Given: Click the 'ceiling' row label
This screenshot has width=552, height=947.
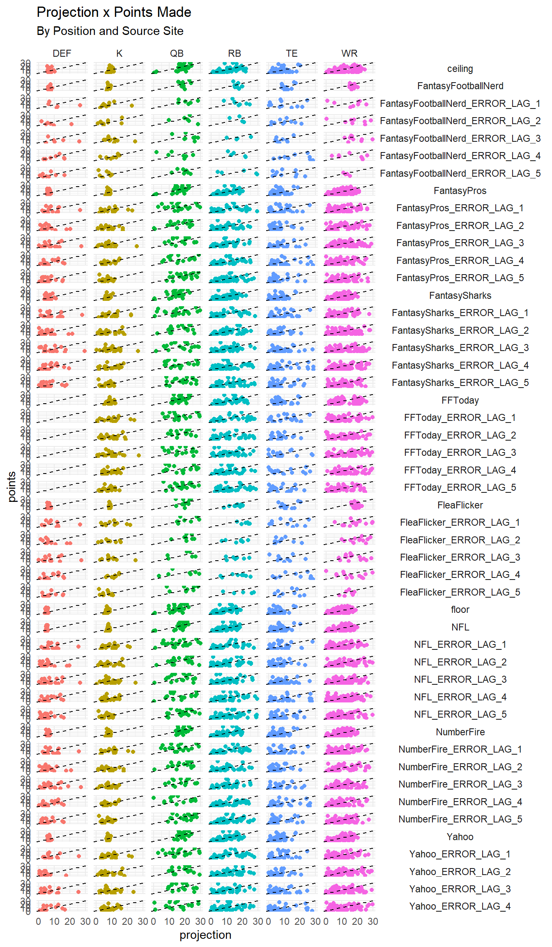Looking at the screenshot, I should 460,69.
